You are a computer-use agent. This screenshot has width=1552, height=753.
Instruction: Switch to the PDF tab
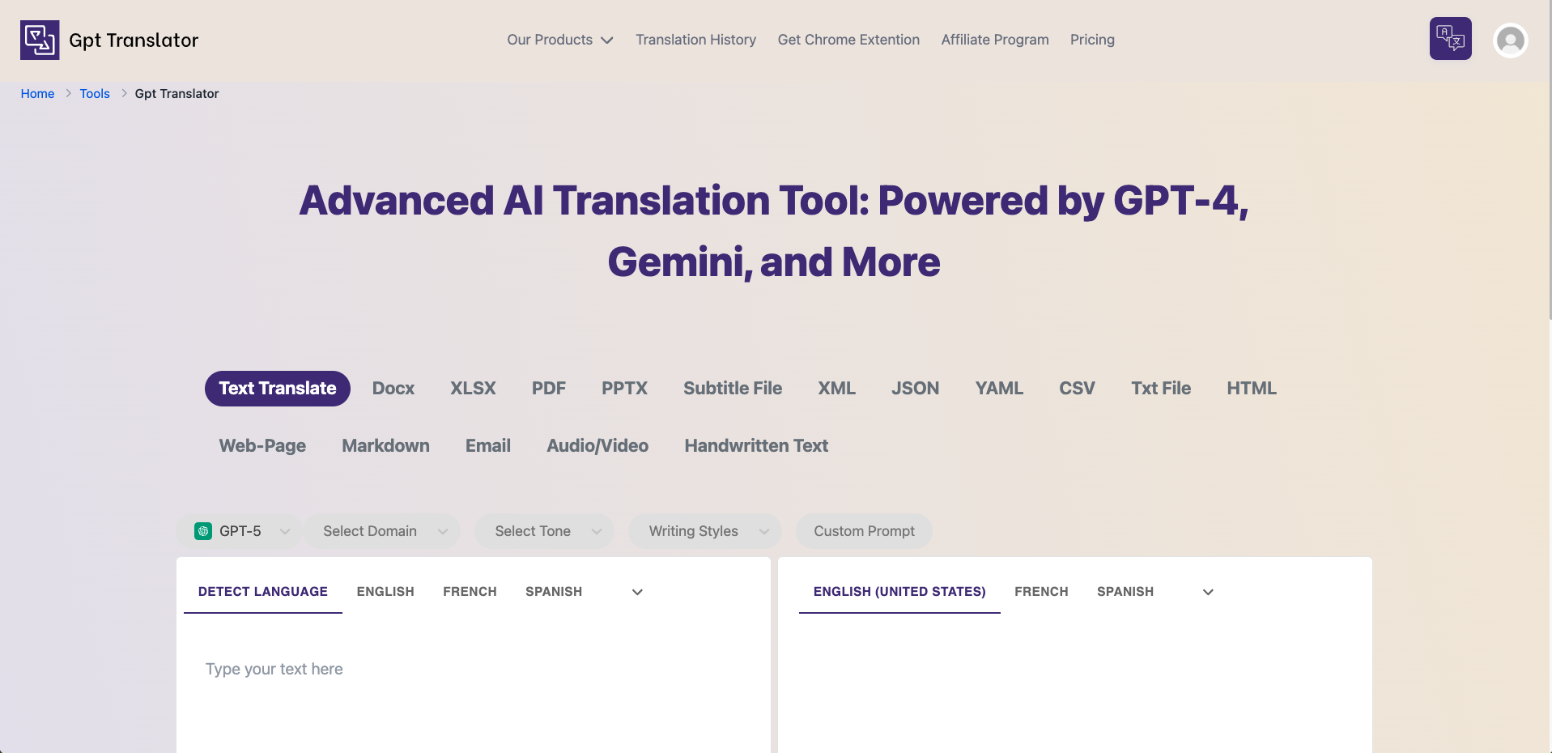point(549,389)
